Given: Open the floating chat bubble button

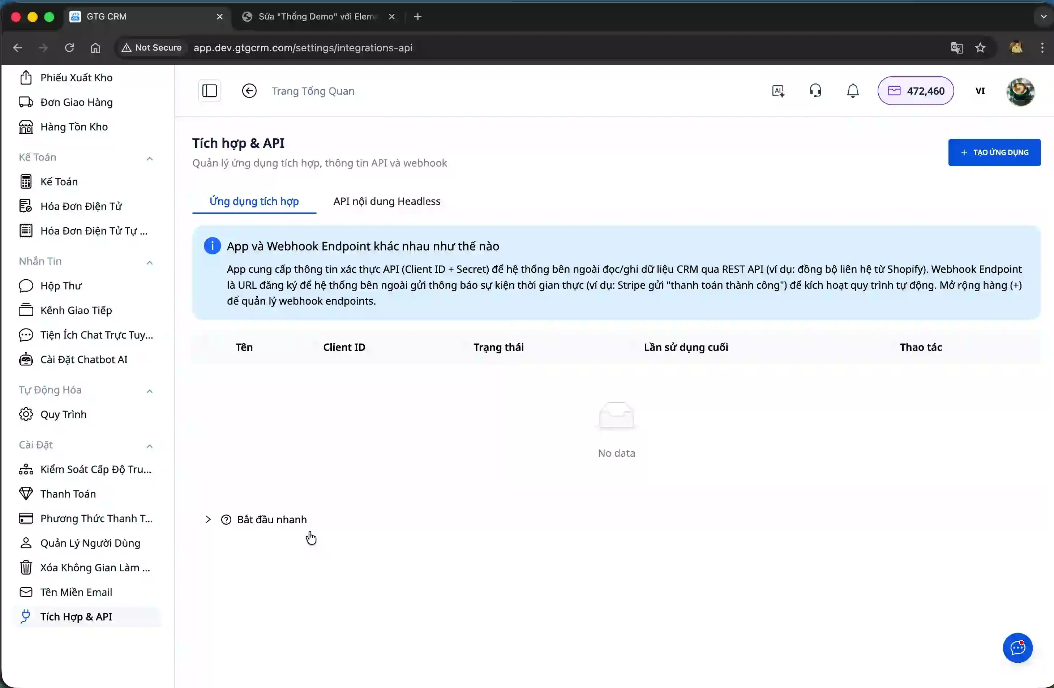Looking at the screenshot, I should (x=1017, y=648).
